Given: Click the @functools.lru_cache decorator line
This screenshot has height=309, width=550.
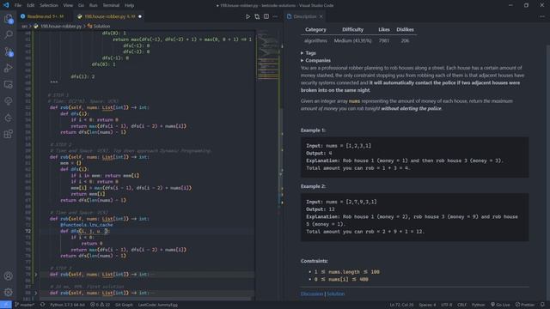Looking at the screenshot, I should coord(86,225).
